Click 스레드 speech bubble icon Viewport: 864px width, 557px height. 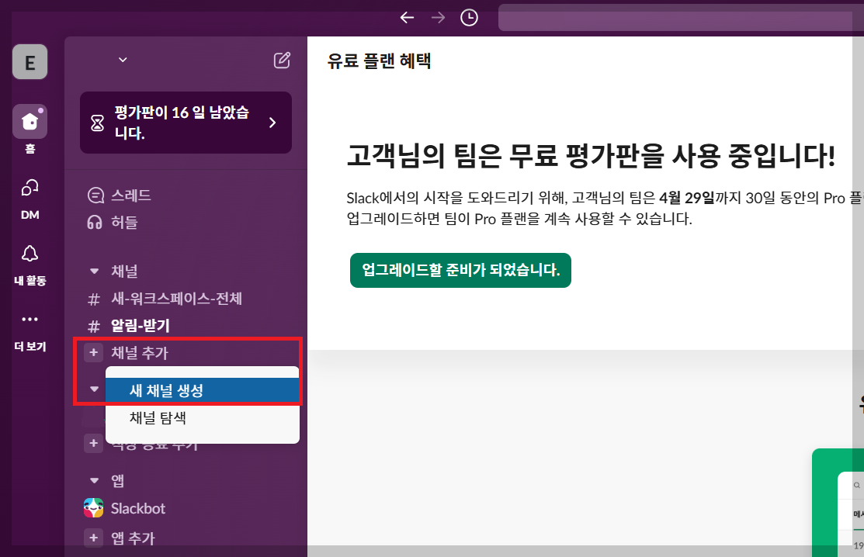click(95, 195)
